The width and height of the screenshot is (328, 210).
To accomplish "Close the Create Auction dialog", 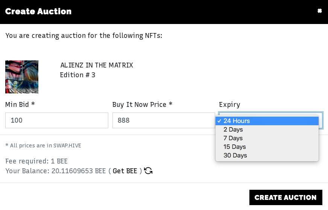I will [319, 11].
